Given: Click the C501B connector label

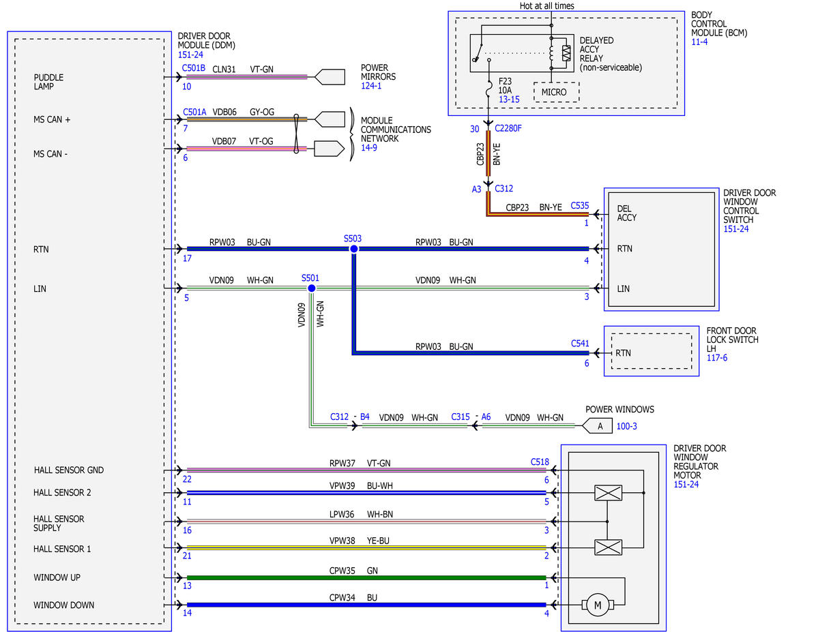Looking at the screenshot, I should pos(194,68).
